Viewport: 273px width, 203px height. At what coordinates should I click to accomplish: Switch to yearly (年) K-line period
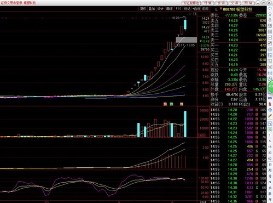[x=270, y=200]
